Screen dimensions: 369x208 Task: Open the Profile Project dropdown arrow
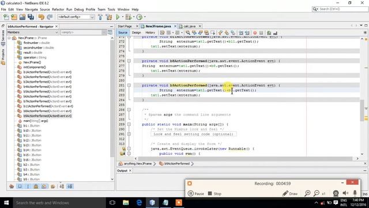coord(145,17)
